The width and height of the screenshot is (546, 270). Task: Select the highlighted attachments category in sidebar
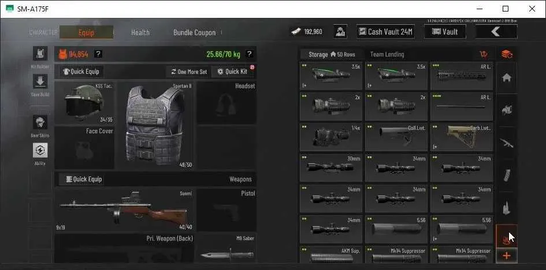pyautogui.click(x=507, y=237)
